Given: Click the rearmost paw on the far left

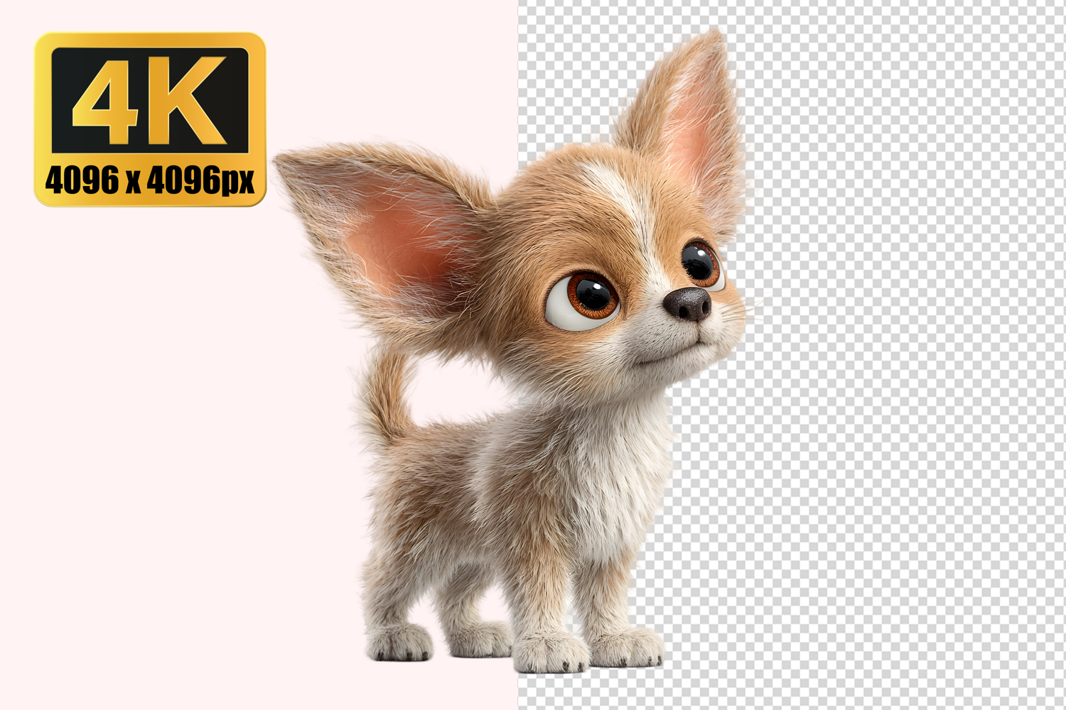Looking at the screenshot, I should pyautogui.click(x=399, y=643).
